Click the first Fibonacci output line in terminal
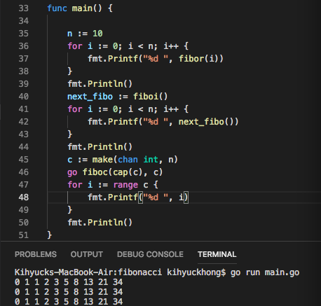 click(69, 282)
